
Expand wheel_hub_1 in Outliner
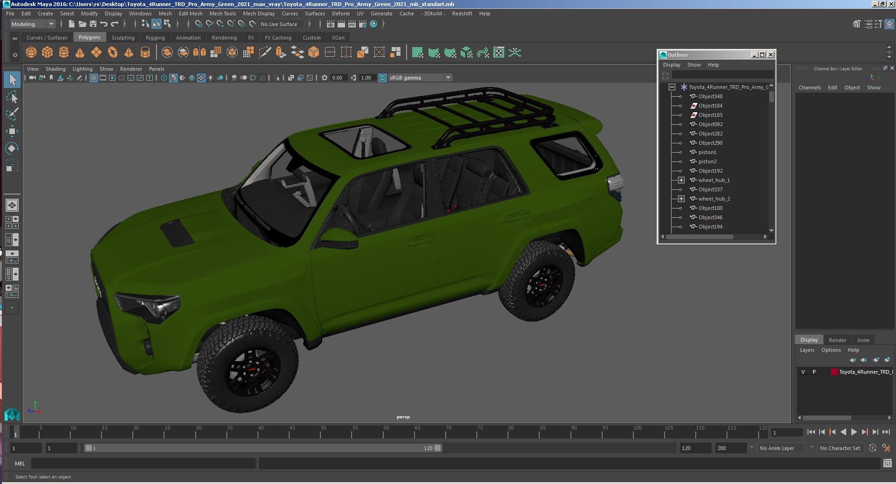[x=681, y=180]
